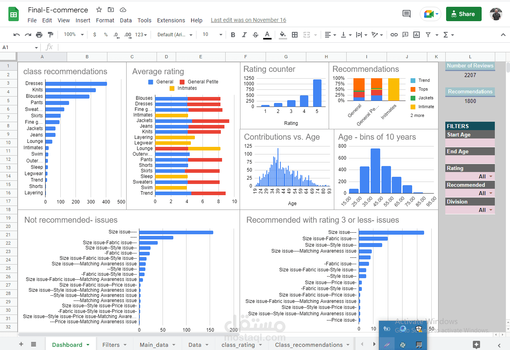This screenshot has width=510, height=350.
Task: Click the Add sheet plus button
Action: pyautogui.click(x=21, y=344)
